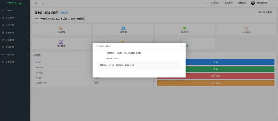This screenshot has width=278, height=121.
Task: Open the 会员管理 shortcut card icon
Action: pyautogui.click(x=123, y=28)
